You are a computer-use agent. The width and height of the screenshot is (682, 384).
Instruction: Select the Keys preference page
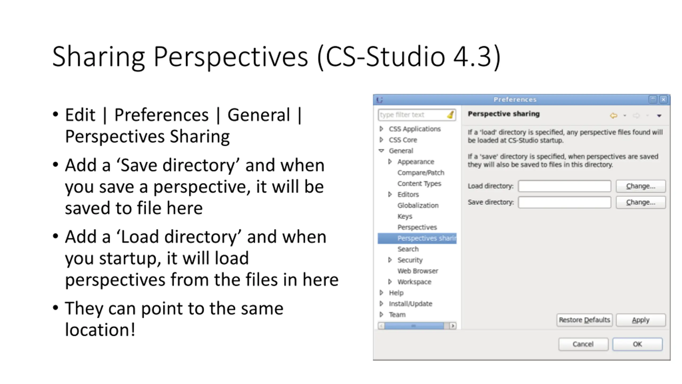click(405, 216)
